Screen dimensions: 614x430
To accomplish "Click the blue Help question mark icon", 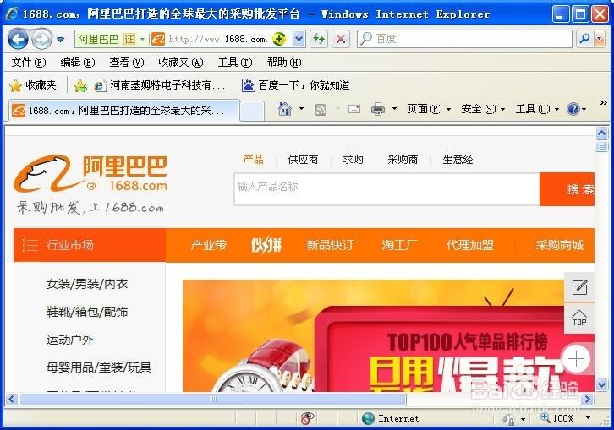I will 573,109.
